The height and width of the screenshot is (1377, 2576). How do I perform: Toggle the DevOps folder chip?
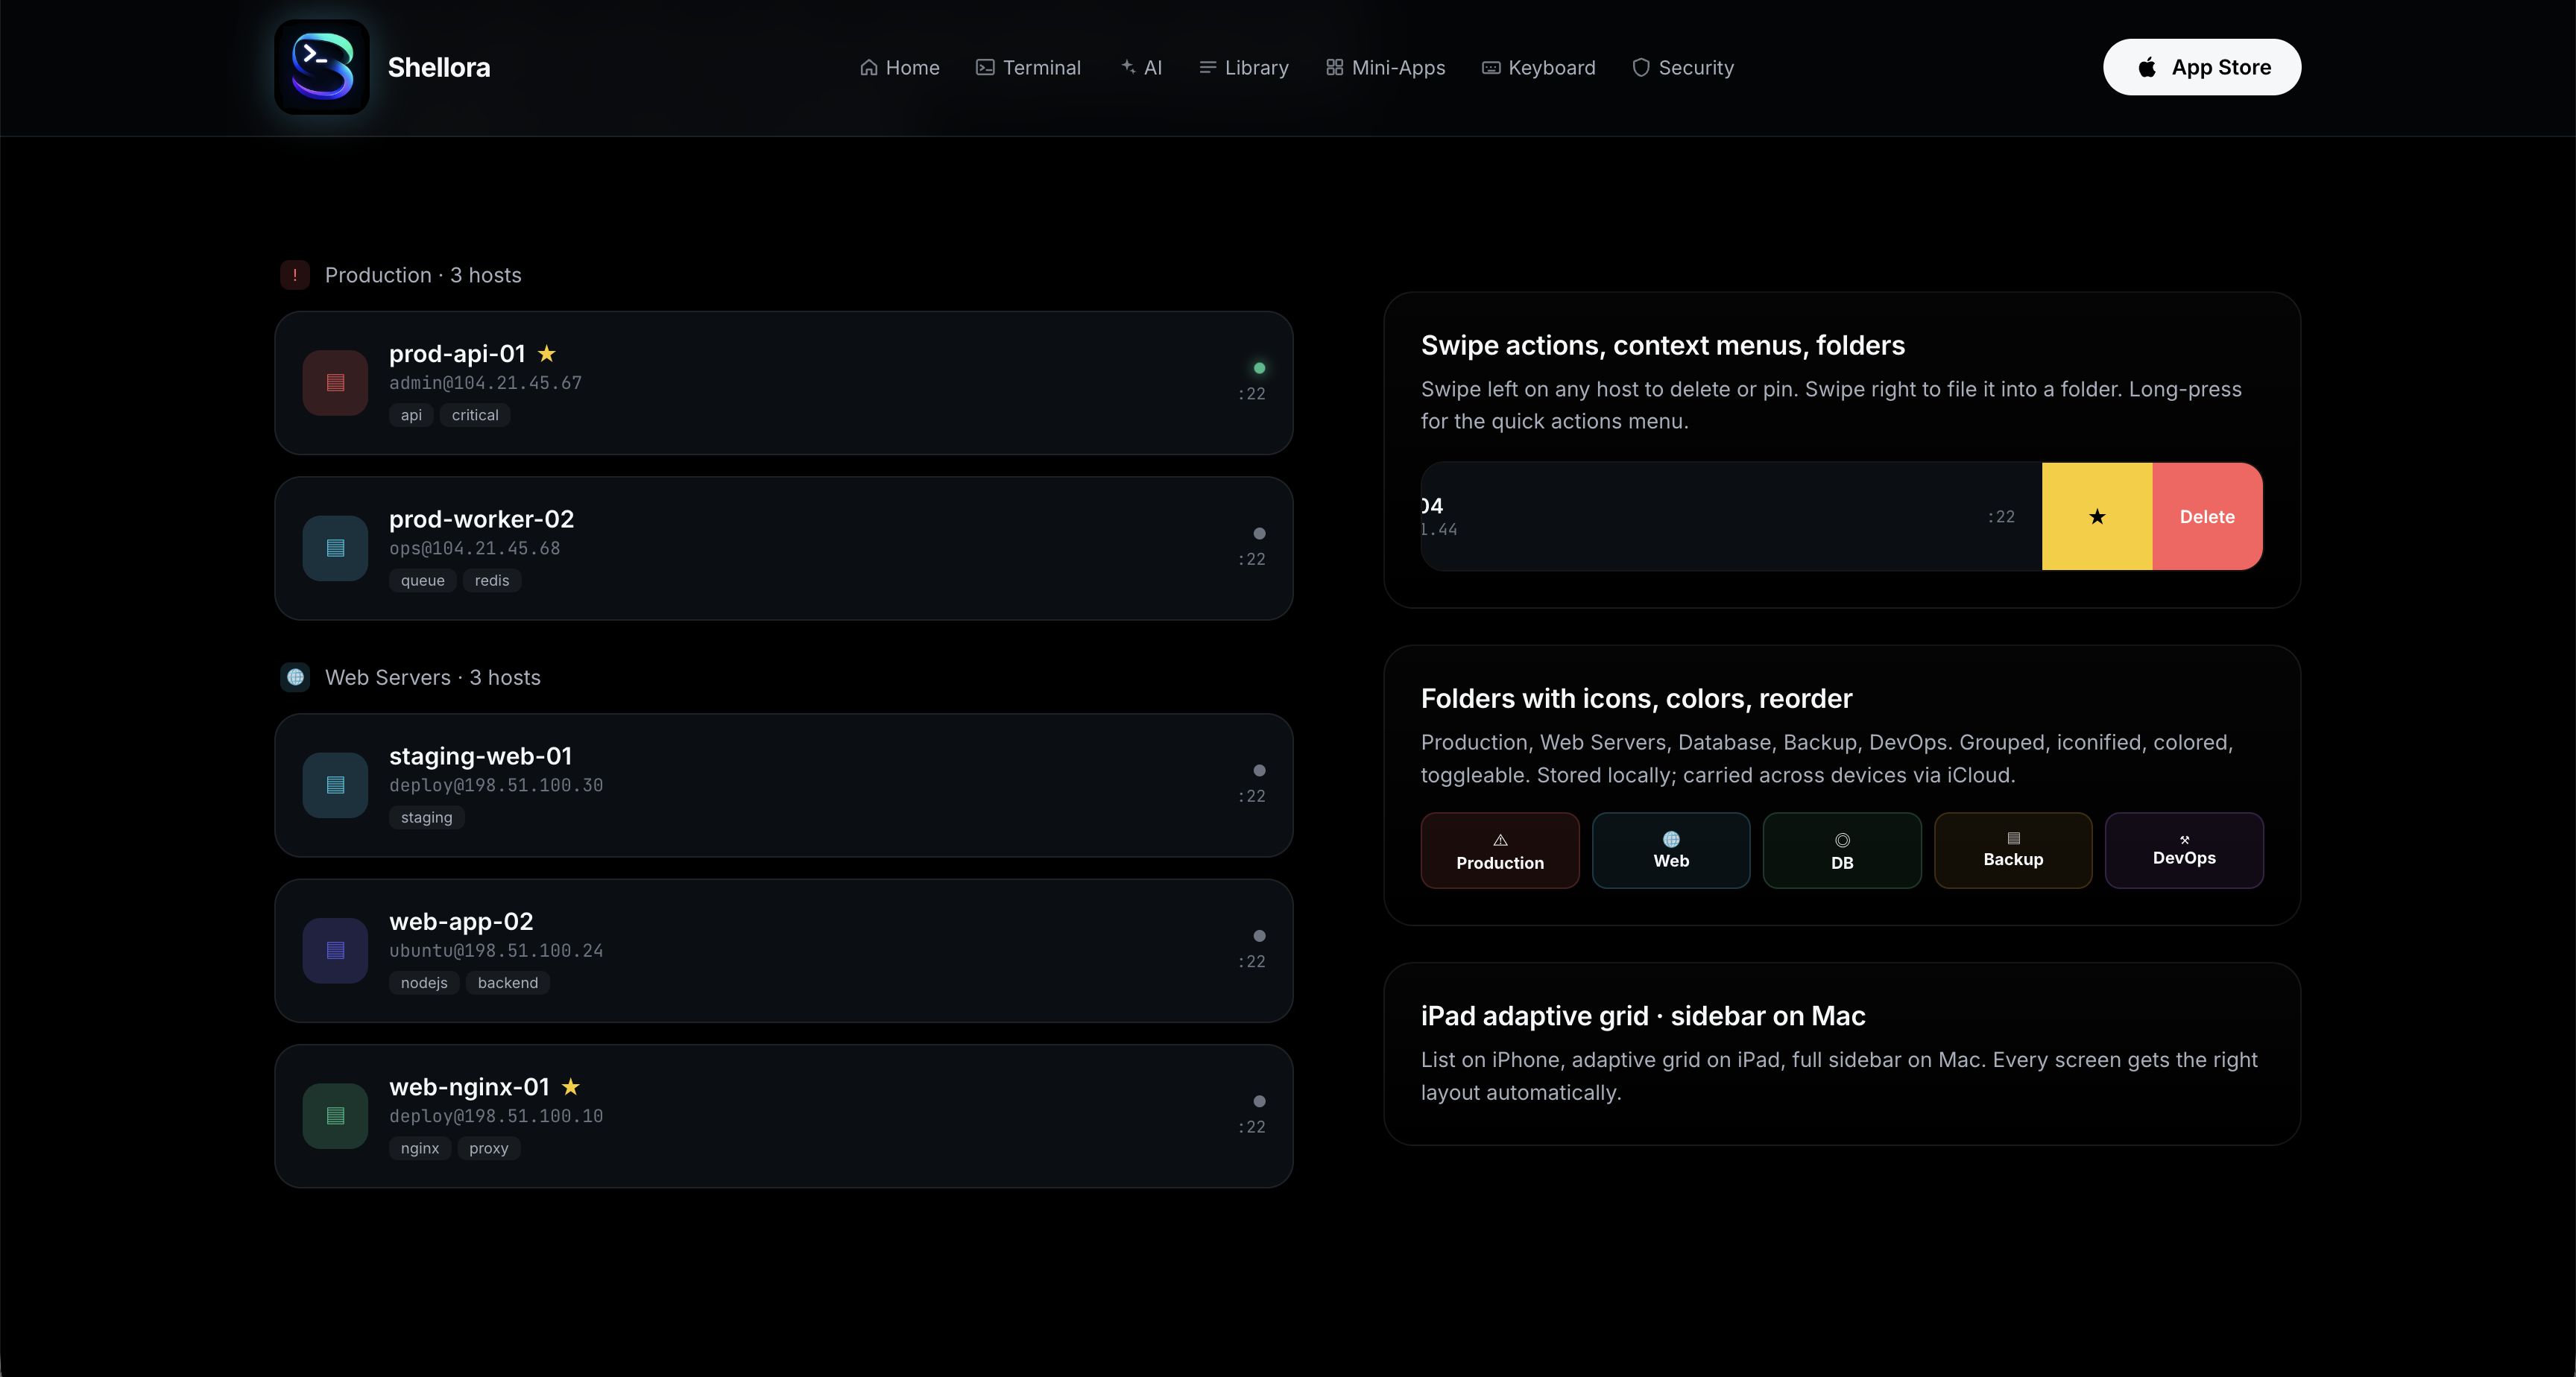pyautogui.click(x=2183, y=851)
